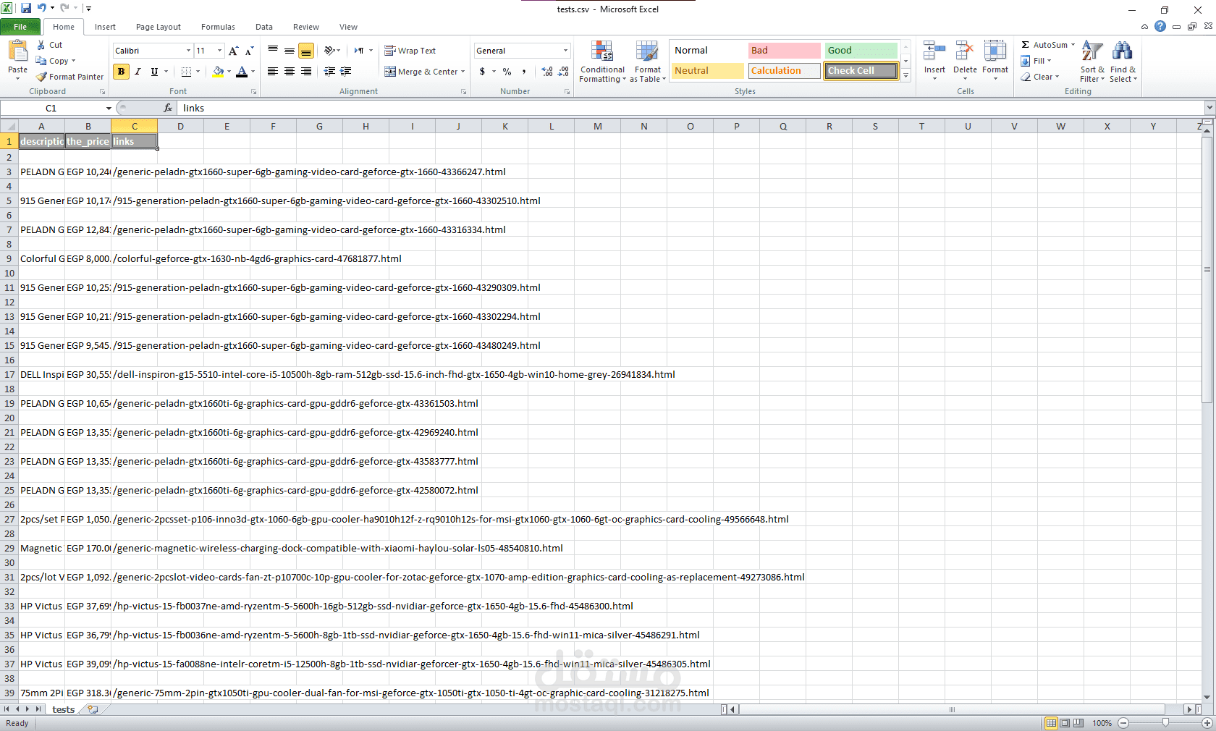
Task: Apply the Normal cell style
Action: pyautogui.click(x=708, y=51)
